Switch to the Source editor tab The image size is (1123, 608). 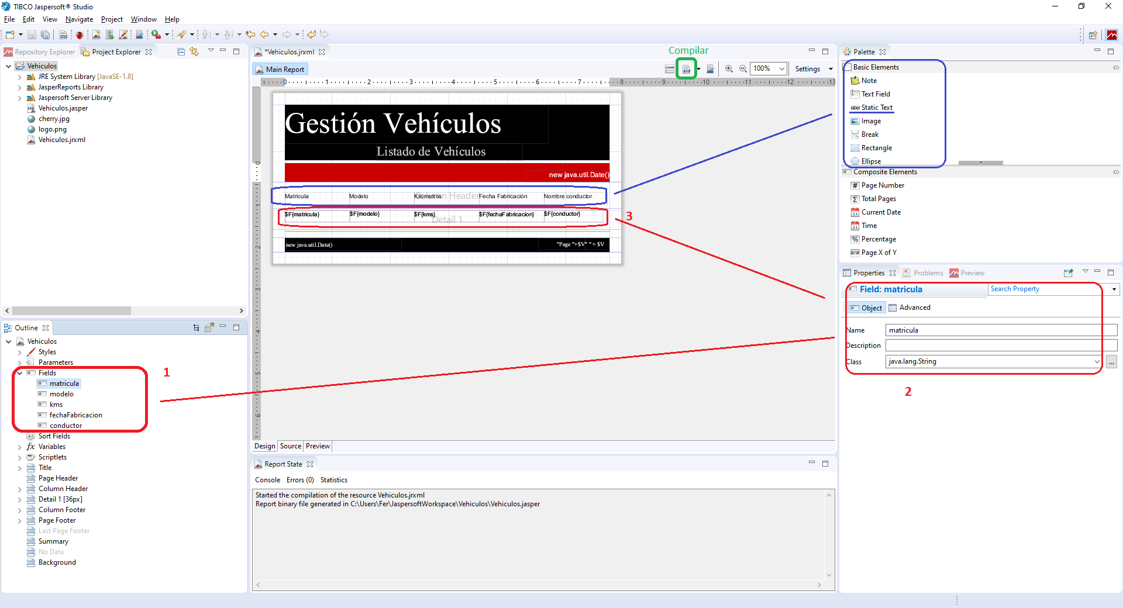click(x=290, y=446)
